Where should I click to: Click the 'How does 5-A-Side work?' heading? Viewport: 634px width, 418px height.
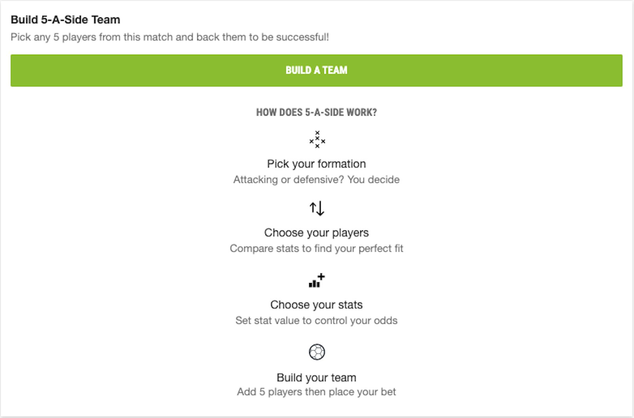coord(316,112)
